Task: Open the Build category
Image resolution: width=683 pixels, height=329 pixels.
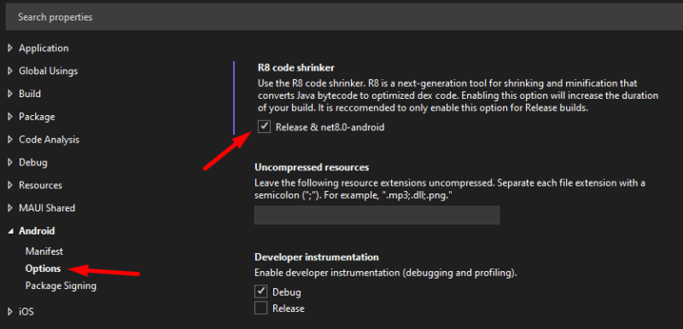Action: tap(30, 94)
